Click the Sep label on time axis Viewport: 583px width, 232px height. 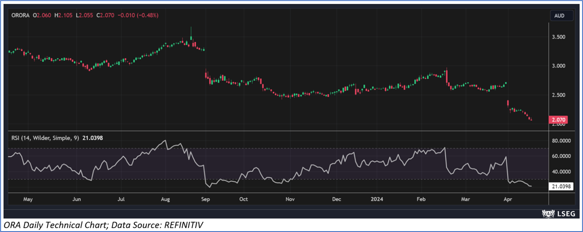coord(205,199)
